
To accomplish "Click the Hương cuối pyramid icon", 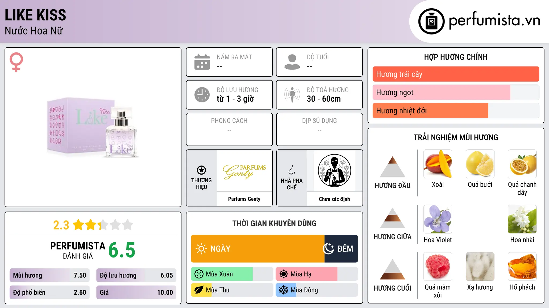I will coord(392,269).
